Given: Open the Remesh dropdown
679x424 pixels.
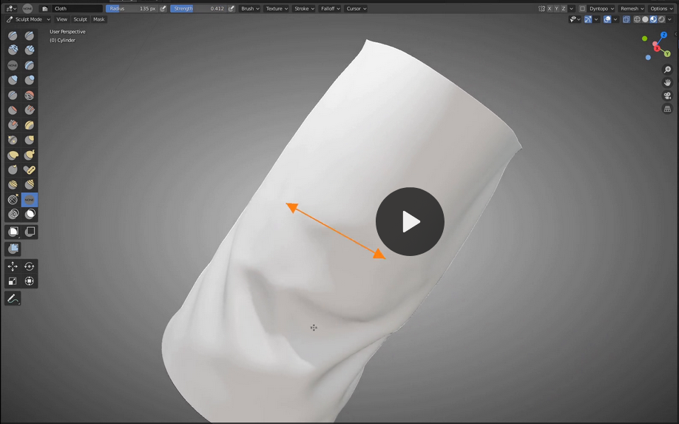Looking at the screenshot, I should click(x=632, y=9).
